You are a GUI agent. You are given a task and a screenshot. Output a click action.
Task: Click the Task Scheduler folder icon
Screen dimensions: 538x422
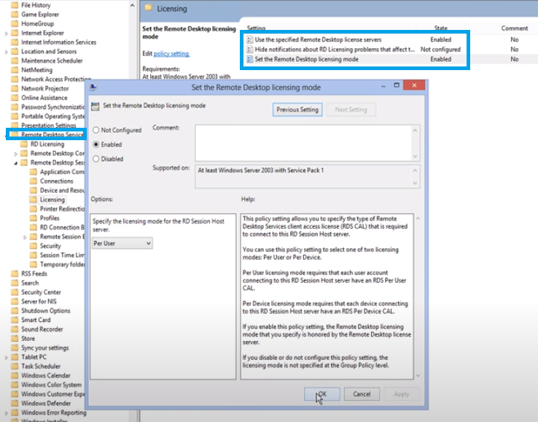(x=15, y=367)
